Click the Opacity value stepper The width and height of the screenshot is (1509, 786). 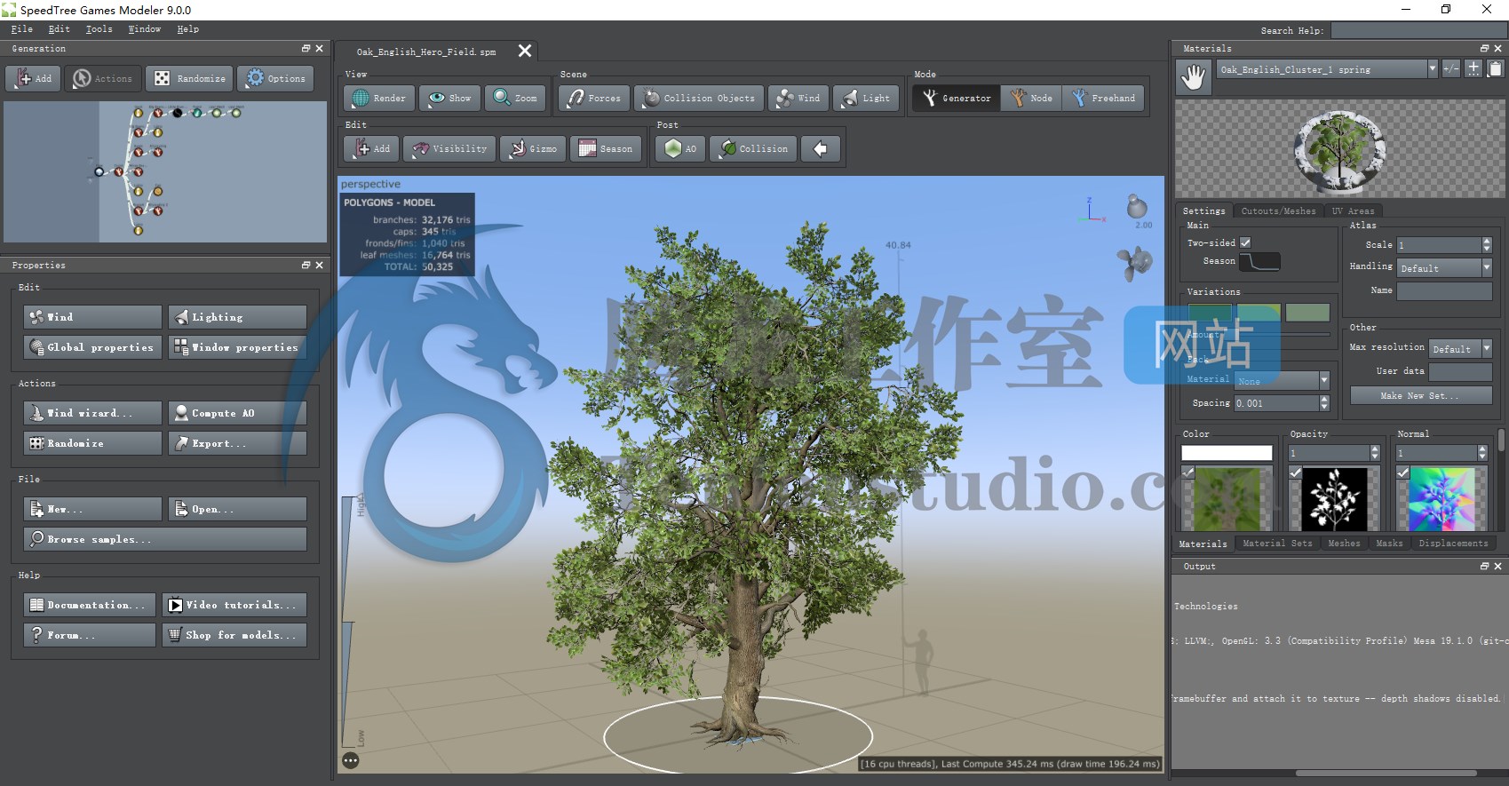1375,453
